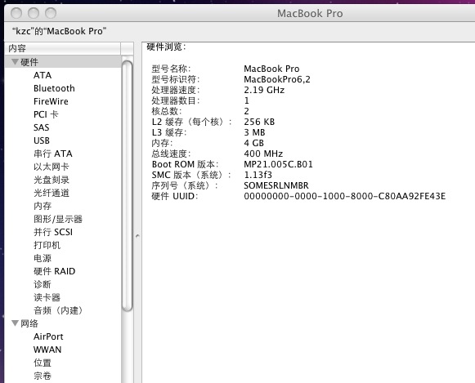Collapse the 网络 network tree section
Viewport: 475px width, 383px height.
(x=15, y=323)
